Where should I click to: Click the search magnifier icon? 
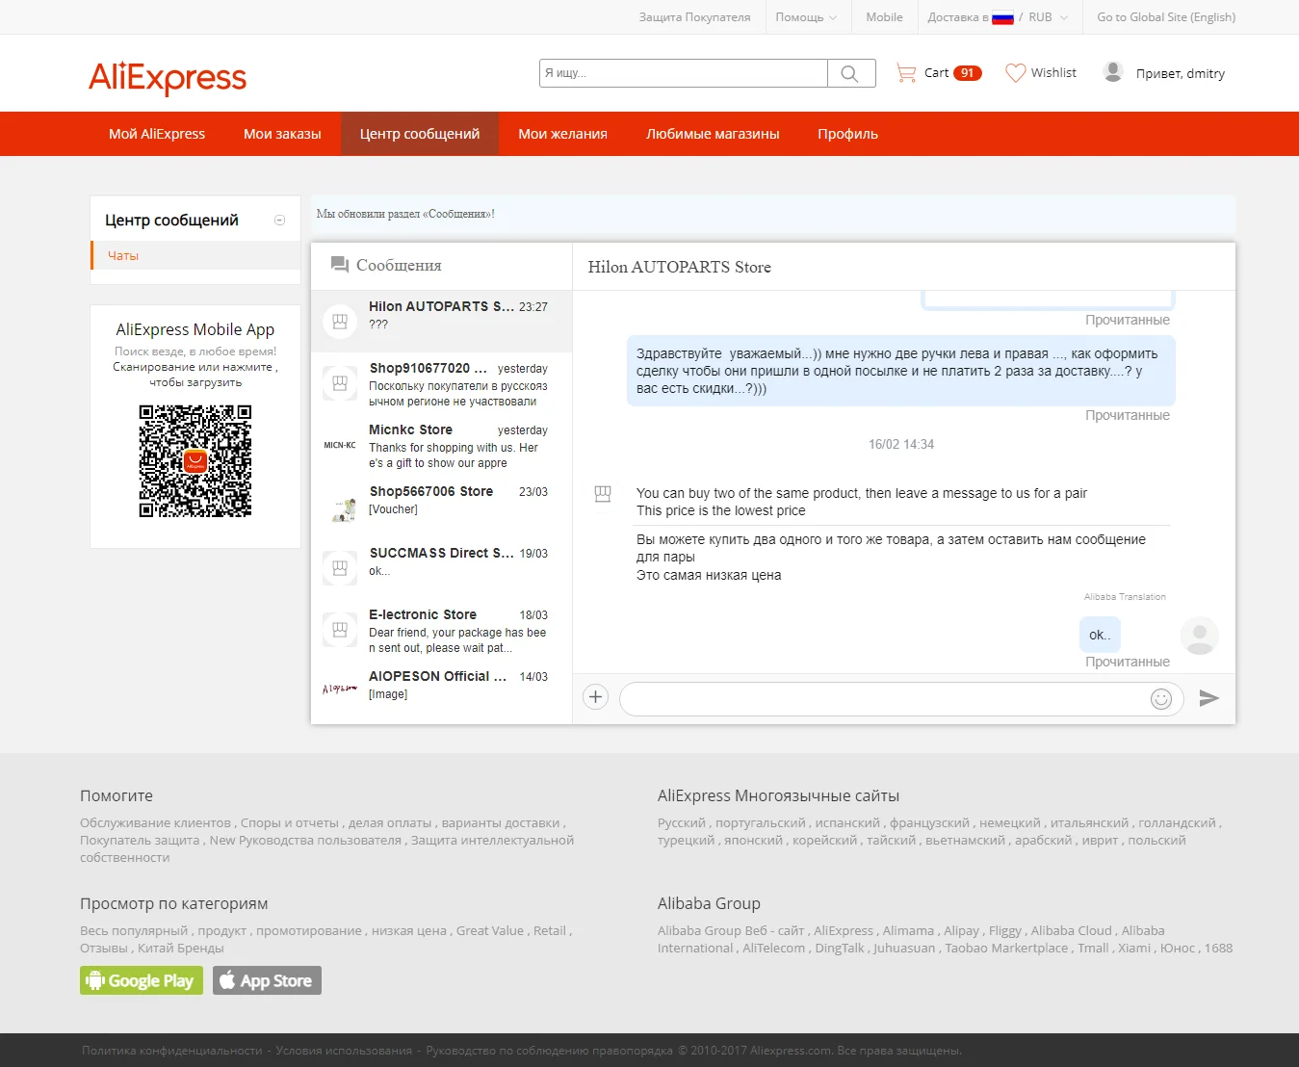pos(850,73)
